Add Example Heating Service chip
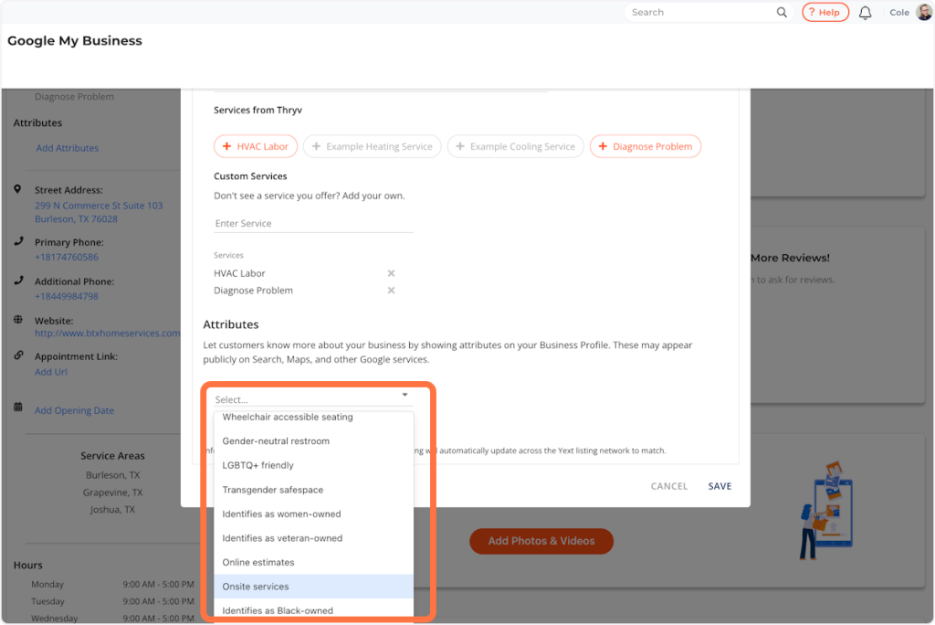Viewport: 935px width, 625px height. (372, 146)
